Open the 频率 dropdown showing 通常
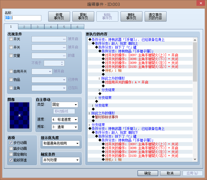This screenshot has width=207, height=180. pyautogui.click(x=65, y=127)
